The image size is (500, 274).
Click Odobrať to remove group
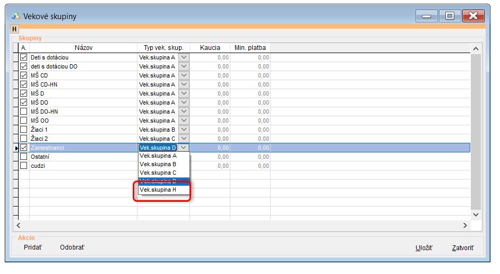coord(72,247)
